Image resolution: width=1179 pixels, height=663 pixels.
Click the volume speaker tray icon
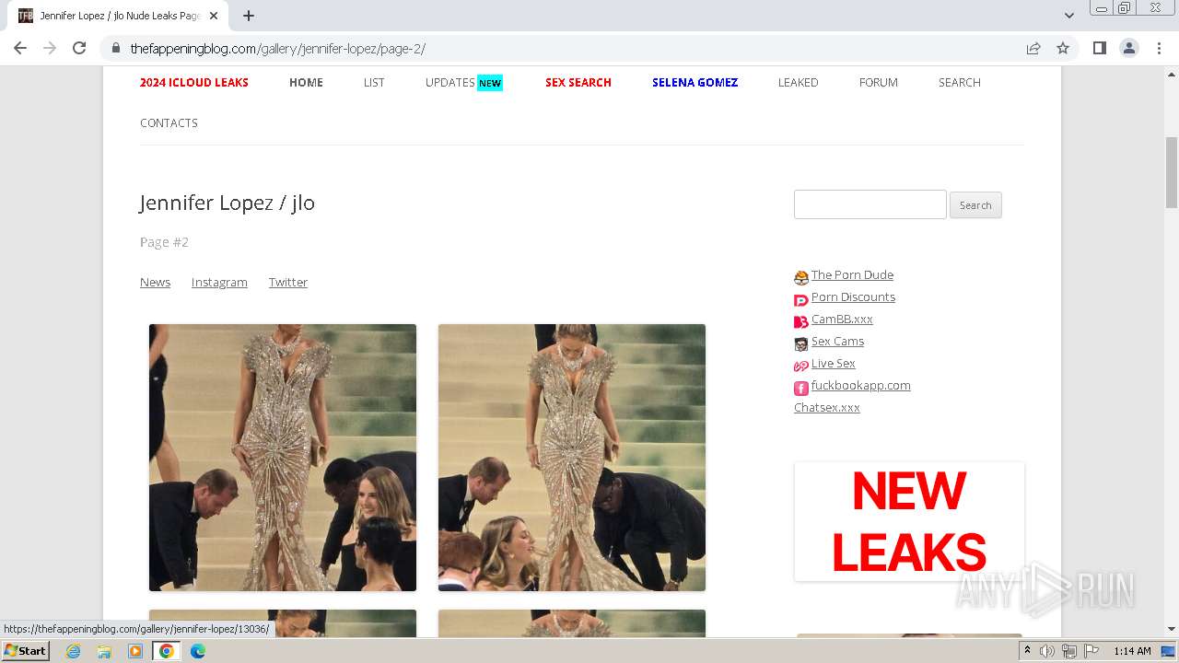(x=1046, y=651)
